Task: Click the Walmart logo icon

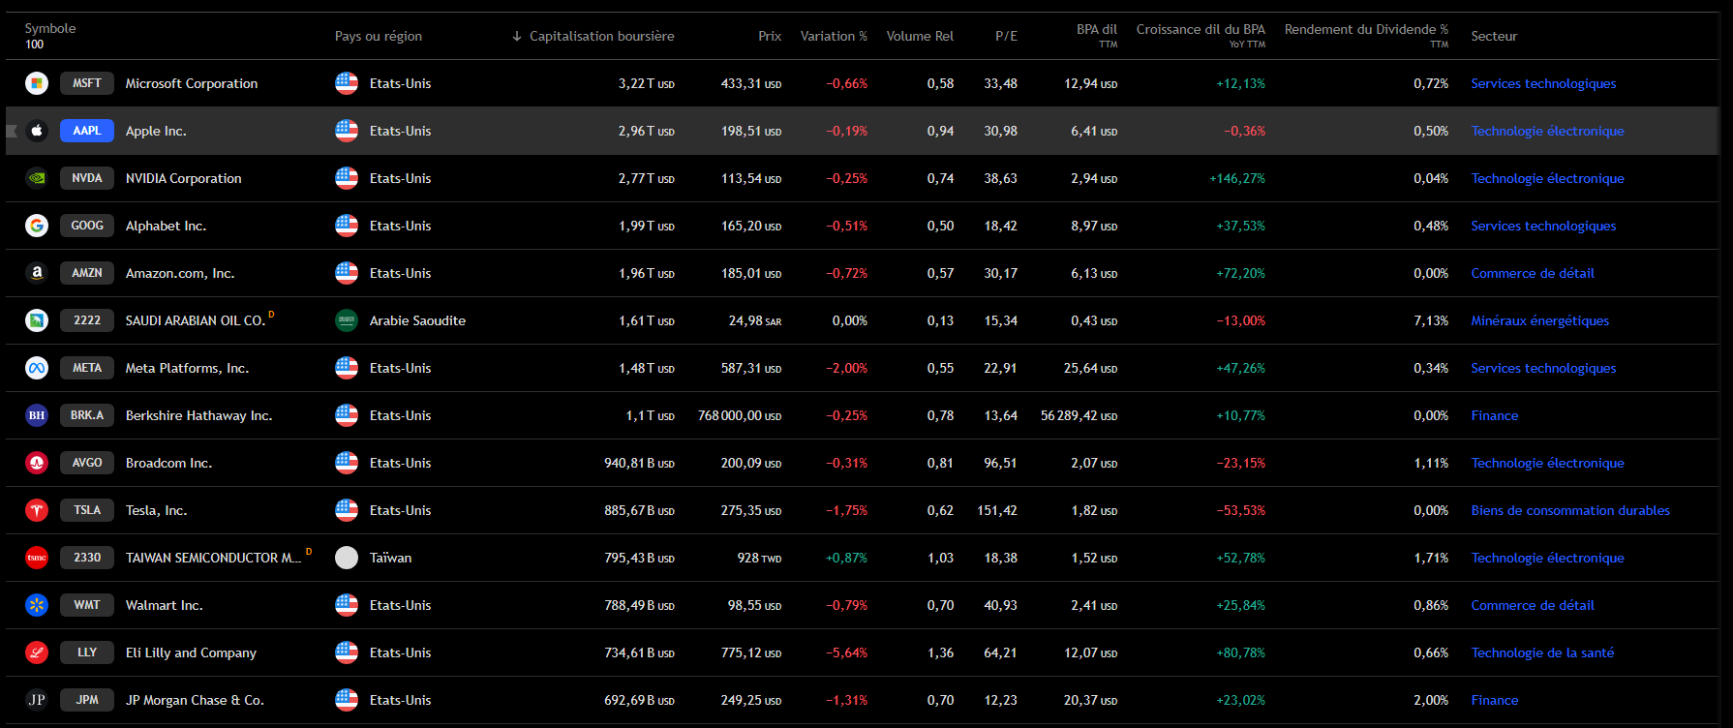Action: tap(37, 605)
